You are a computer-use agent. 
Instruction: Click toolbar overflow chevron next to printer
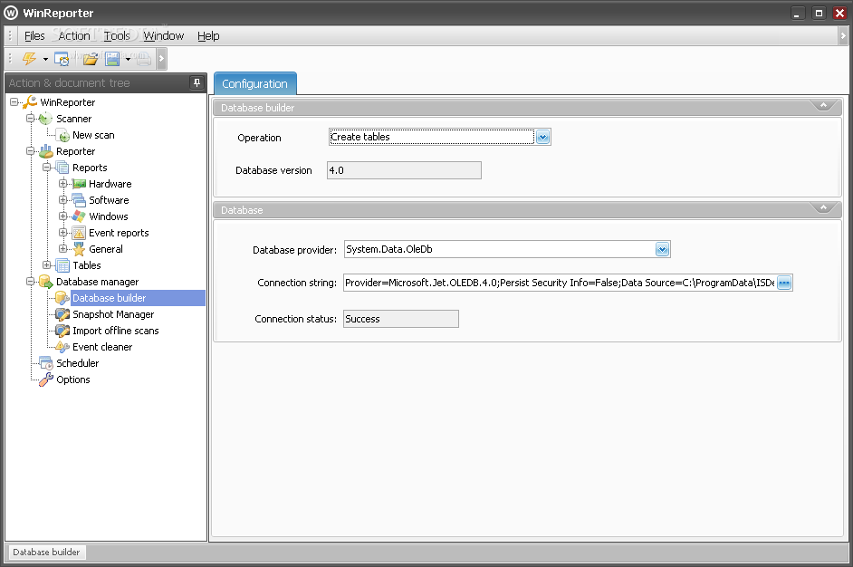click(161, 58)
